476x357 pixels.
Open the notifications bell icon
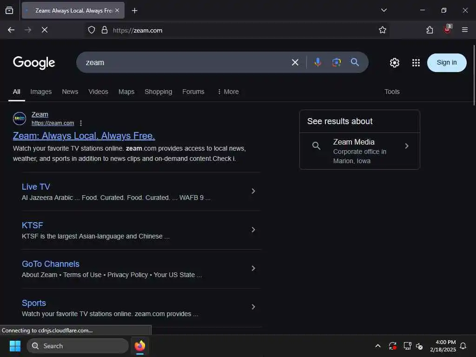tap(463, 346)
